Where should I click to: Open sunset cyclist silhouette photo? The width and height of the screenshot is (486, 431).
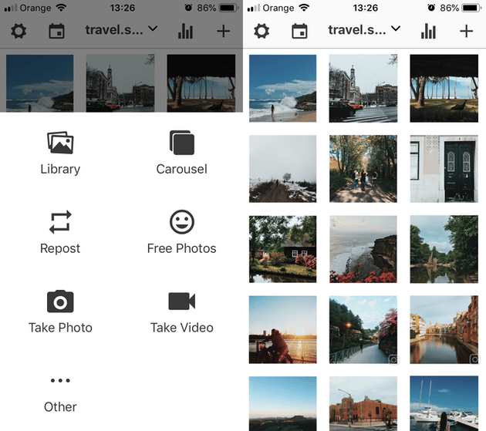[x=282, y=330]
